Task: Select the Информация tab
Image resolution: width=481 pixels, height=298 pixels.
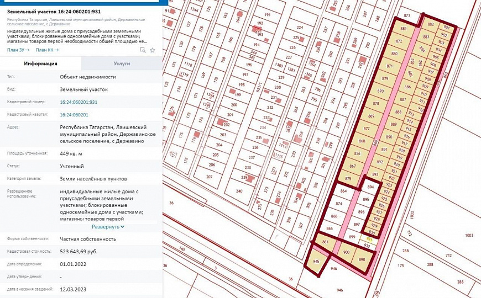Action: tap(40, 63)
